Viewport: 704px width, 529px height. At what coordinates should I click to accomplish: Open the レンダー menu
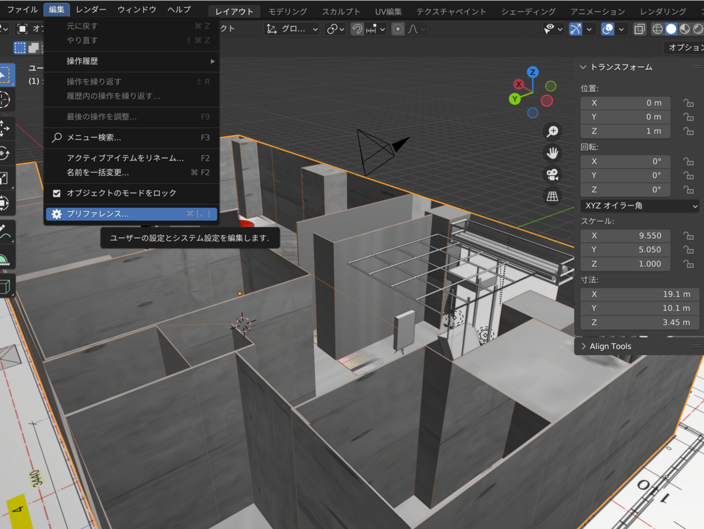click(x=91, y=9)
